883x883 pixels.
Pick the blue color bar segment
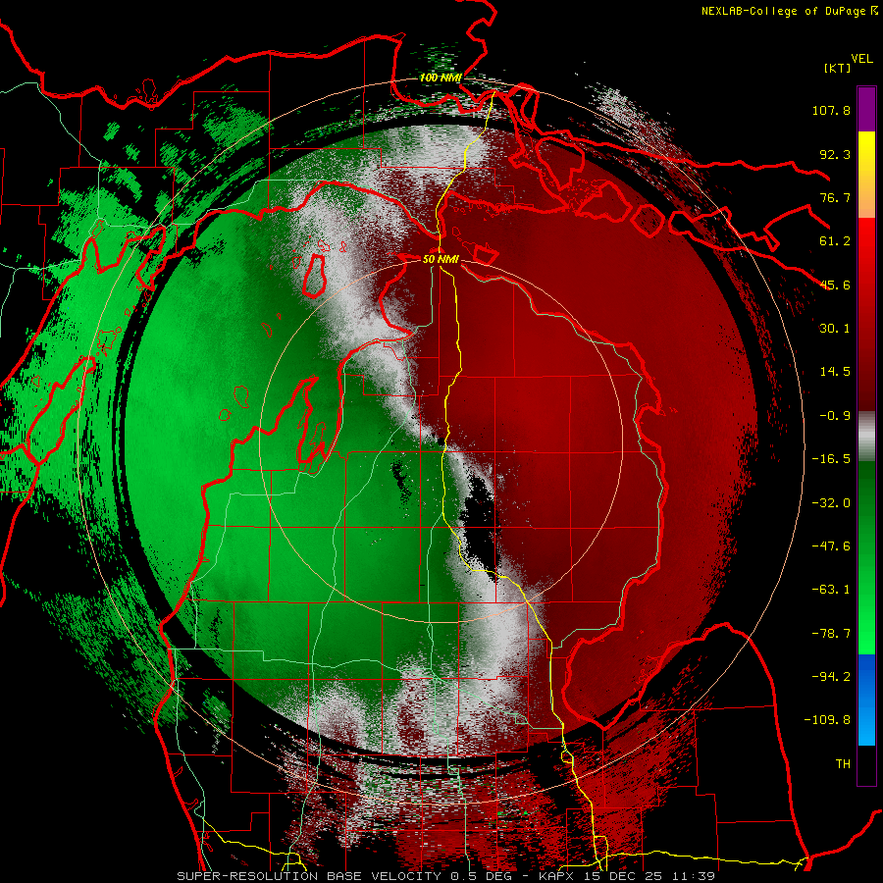pos(866,700)
